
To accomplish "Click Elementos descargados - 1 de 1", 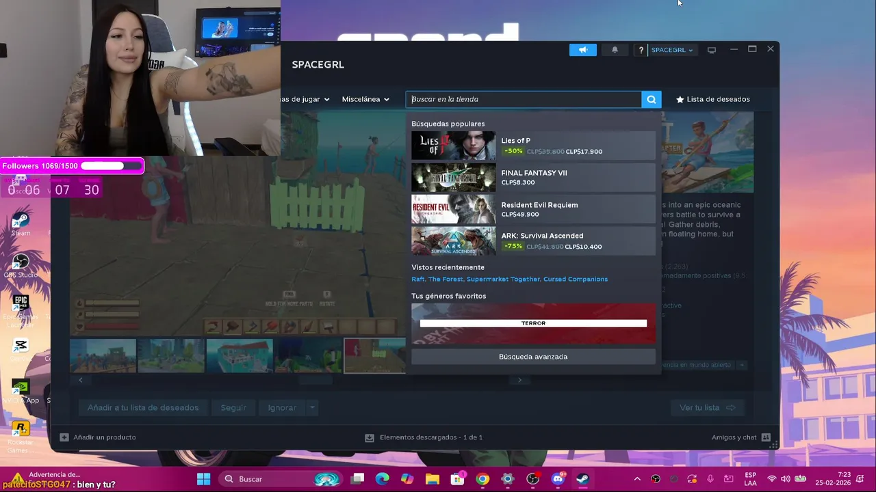I will (x=431, y=437).
